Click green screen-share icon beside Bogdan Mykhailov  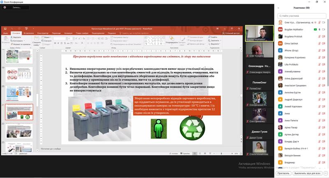[x=315, y=30]
